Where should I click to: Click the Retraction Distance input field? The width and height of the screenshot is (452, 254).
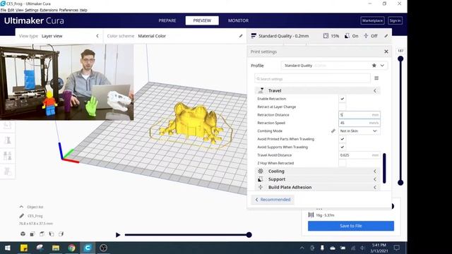pyautogui.click(x=359, y=114)
